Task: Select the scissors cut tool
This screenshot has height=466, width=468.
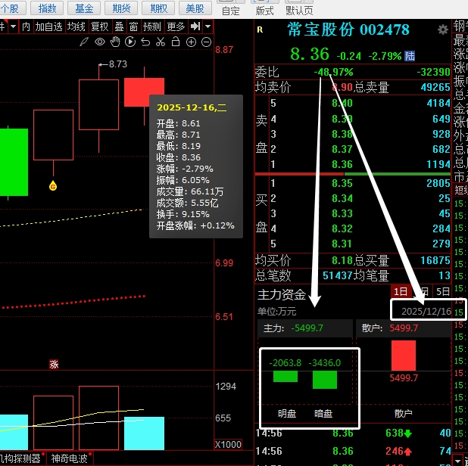Action: [x=161, y=42]
